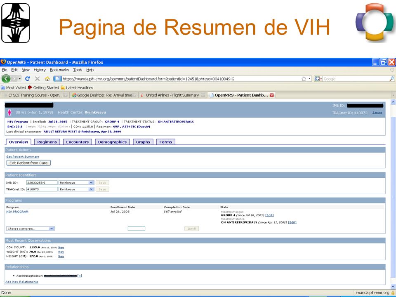Open the Latest Headlines feed

point(77,87)
